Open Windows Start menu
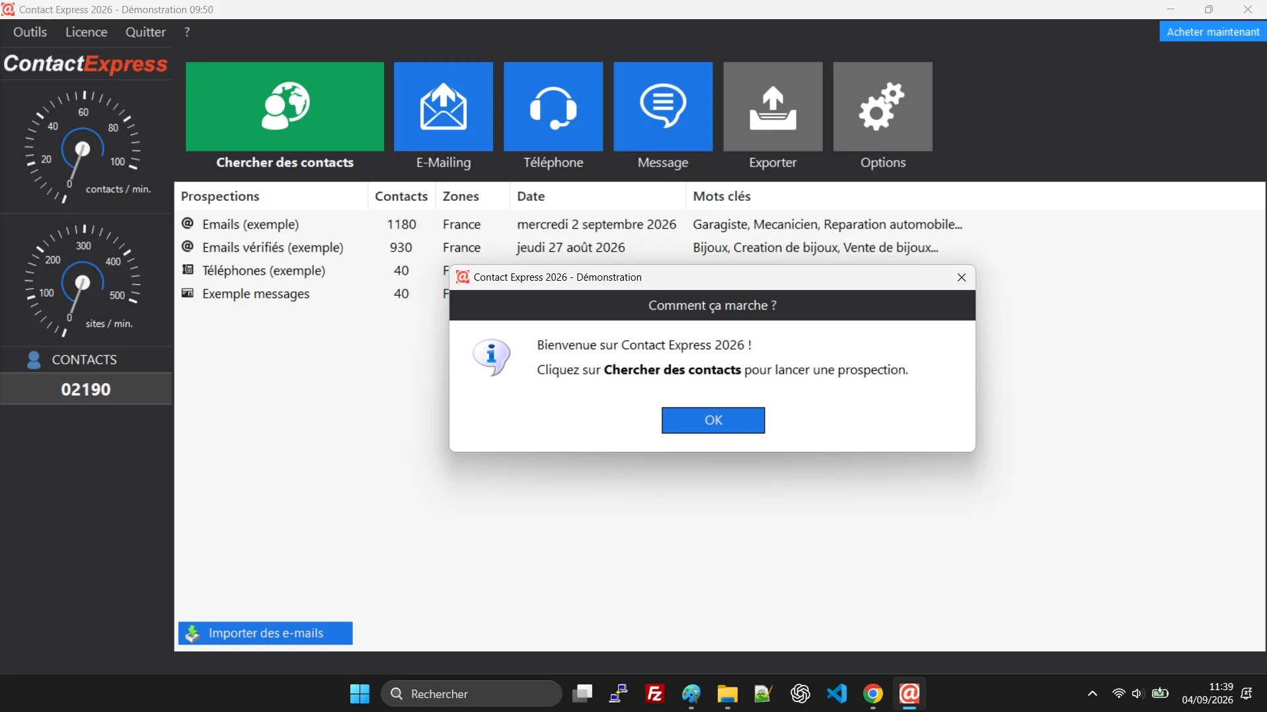 [x=360, y=694]
